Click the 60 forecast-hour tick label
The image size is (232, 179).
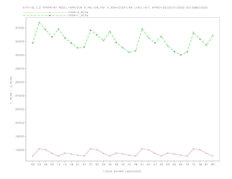[161, 164]
